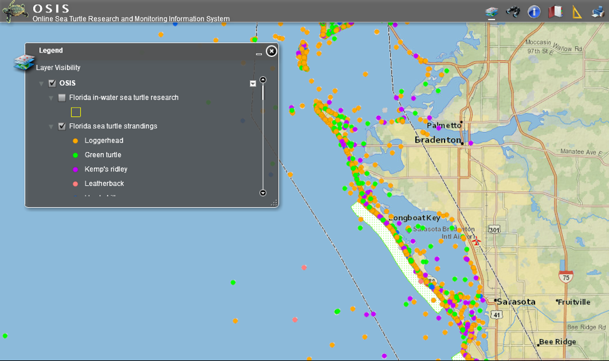
Task: Click the purple Kemp's ridley legend dot
Action: coord(76,170)
